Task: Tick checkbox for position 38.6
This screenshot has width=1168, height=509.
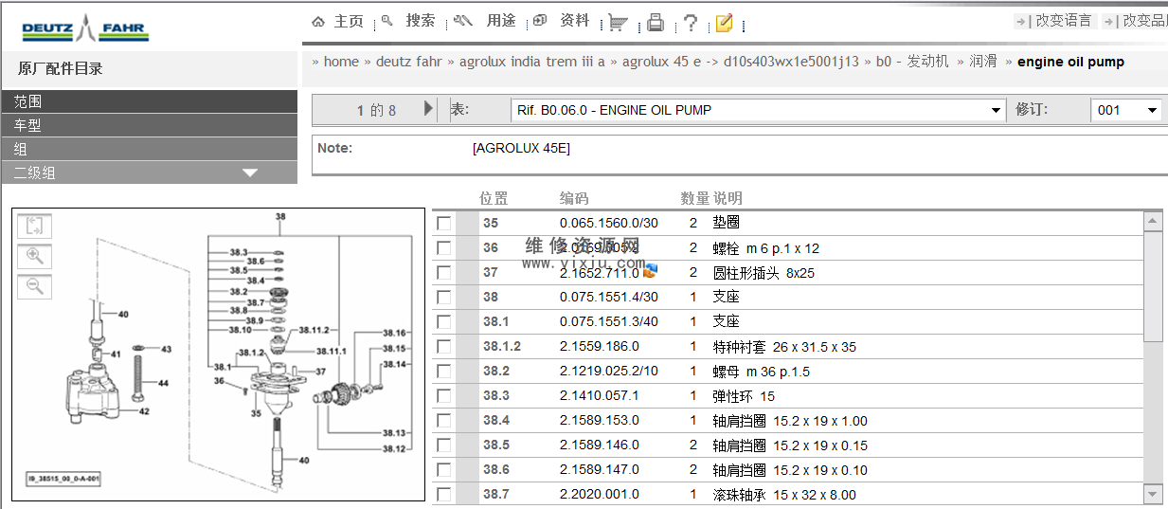Action: pyautogui.click(x=443, y=469)
